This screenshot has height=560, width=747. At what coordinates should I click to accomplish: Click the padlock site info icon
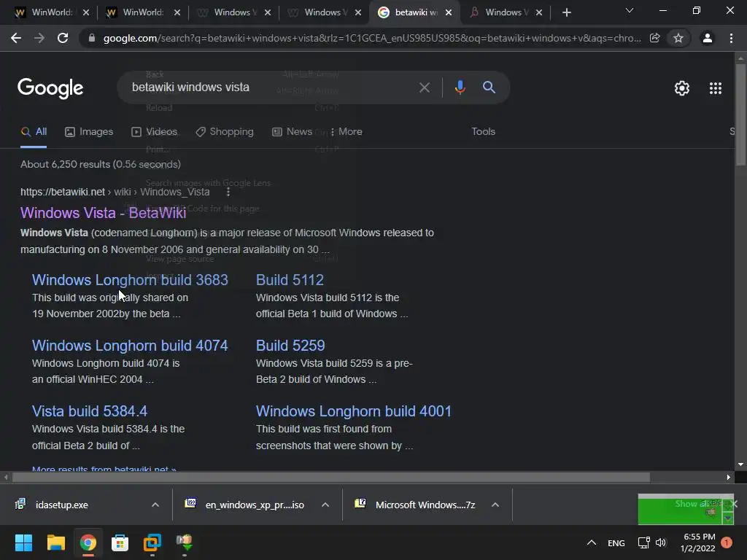92,38
